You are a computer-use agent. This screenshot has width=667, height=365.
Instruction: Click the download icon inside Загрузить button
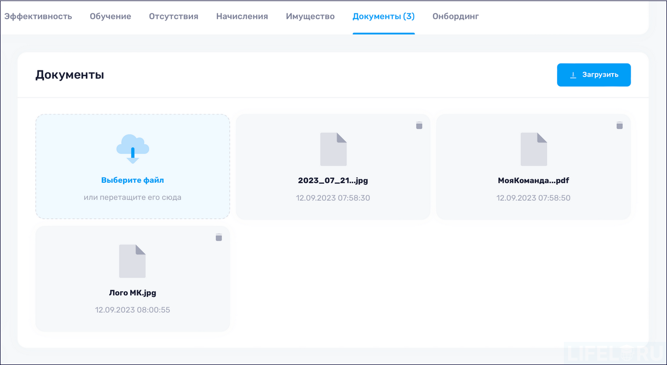click(573, 74)
